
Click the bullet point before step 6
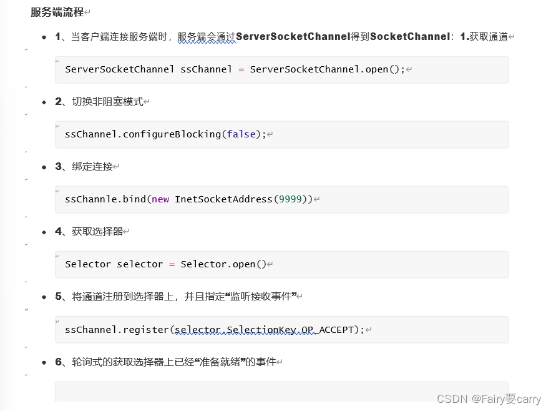pos(44,362)
